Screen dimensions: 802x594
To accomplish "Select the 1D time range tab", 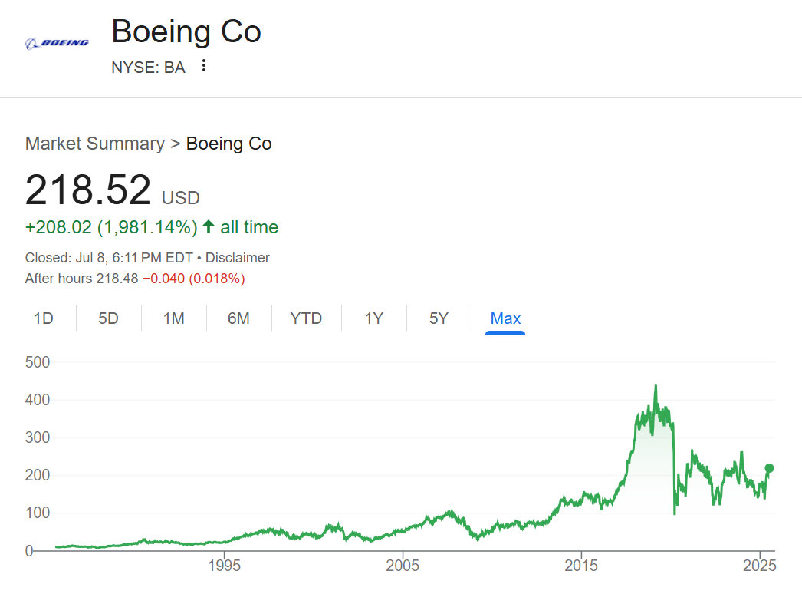I will point(44,318).
